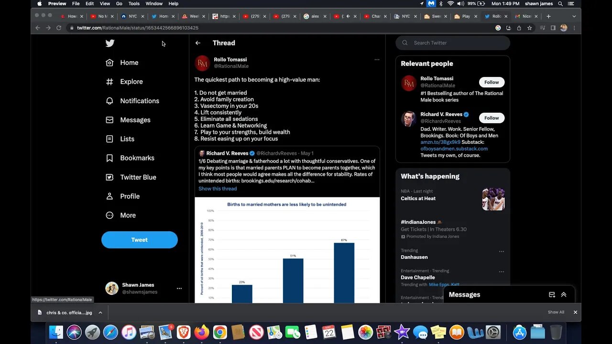Open options for Danhausen trend
Viewport: 612px width, 344px height.
502,251
